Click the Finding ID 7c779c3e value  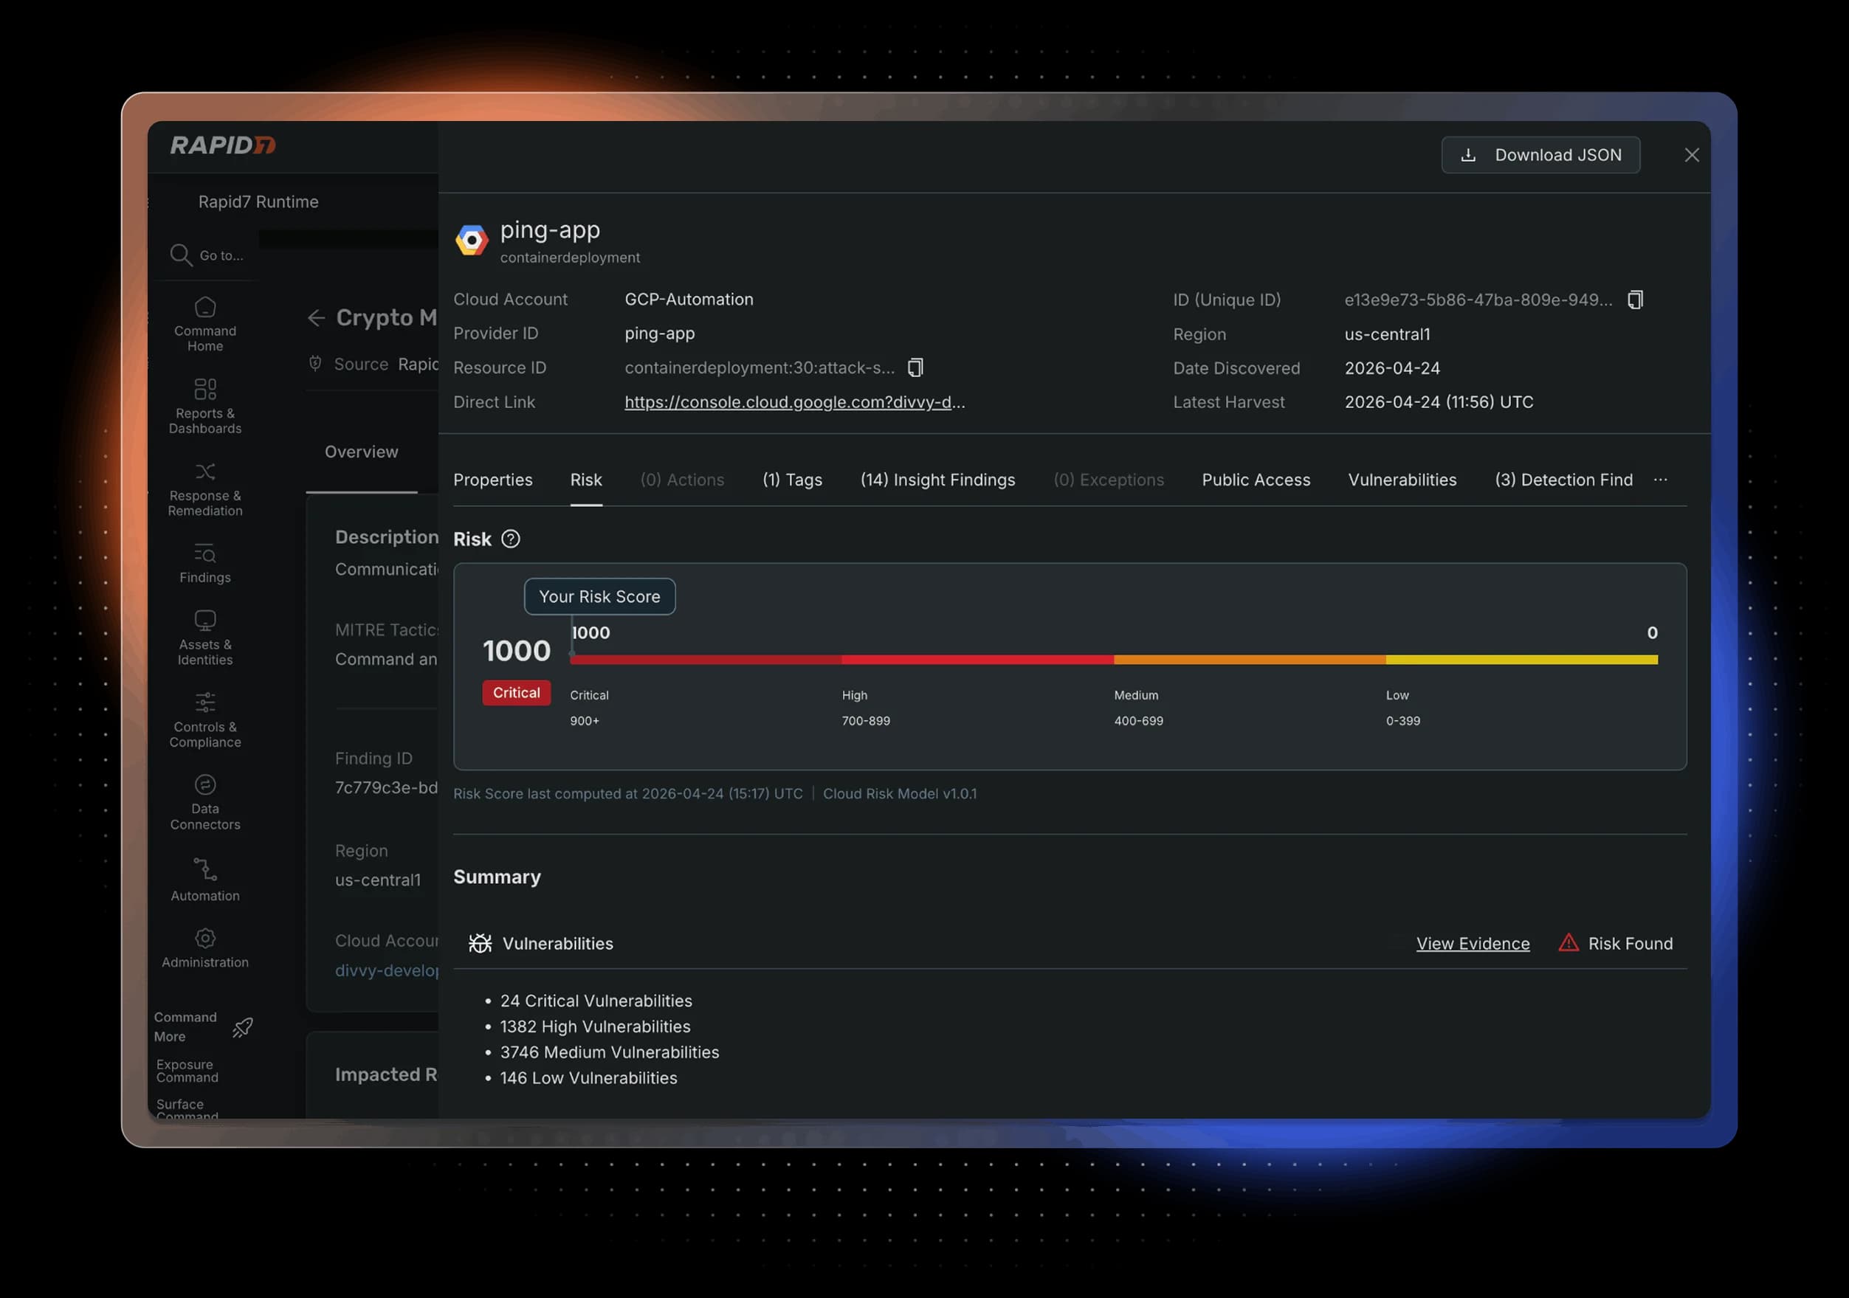point(387,787)
